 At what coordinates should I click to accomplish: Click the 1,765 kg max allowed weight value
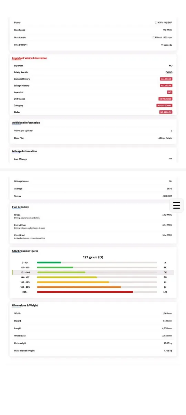pyautogui.click(x=168, y=351)
